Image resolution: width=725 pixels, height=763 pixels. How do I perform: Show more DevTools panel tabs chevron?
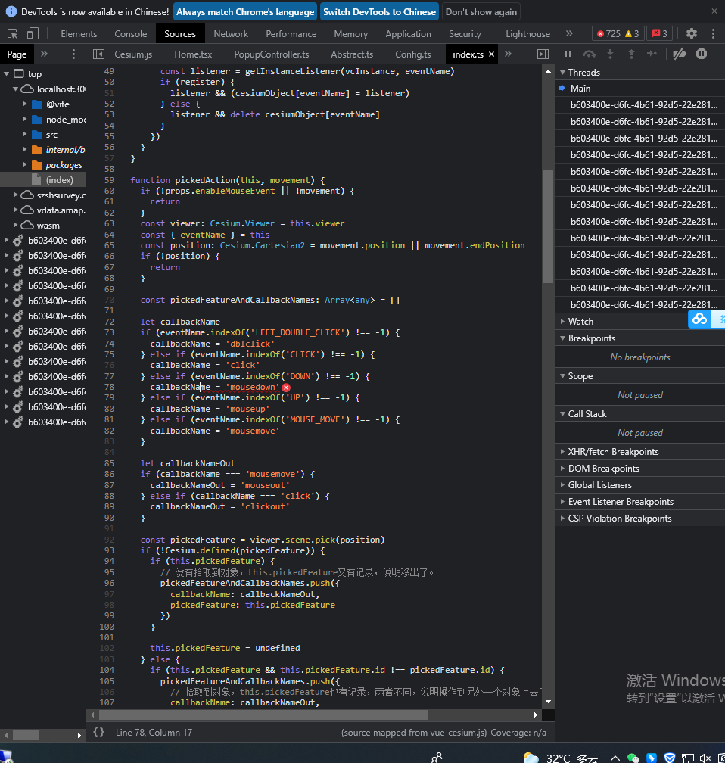click(x=569, y=33)
